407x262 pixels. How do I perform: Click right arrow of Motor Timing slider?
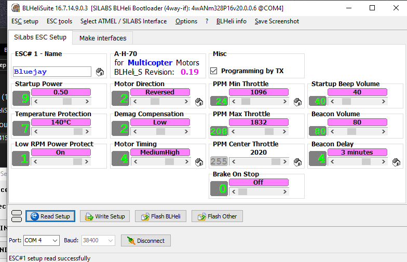coord(186,162)
